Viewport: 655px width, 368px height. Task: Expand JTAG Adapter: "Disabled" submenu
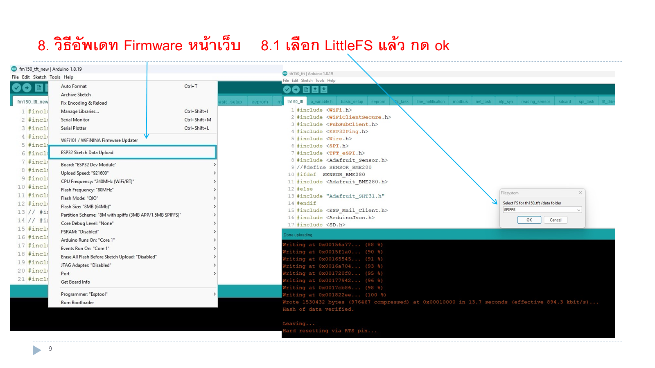pos(133,265)
